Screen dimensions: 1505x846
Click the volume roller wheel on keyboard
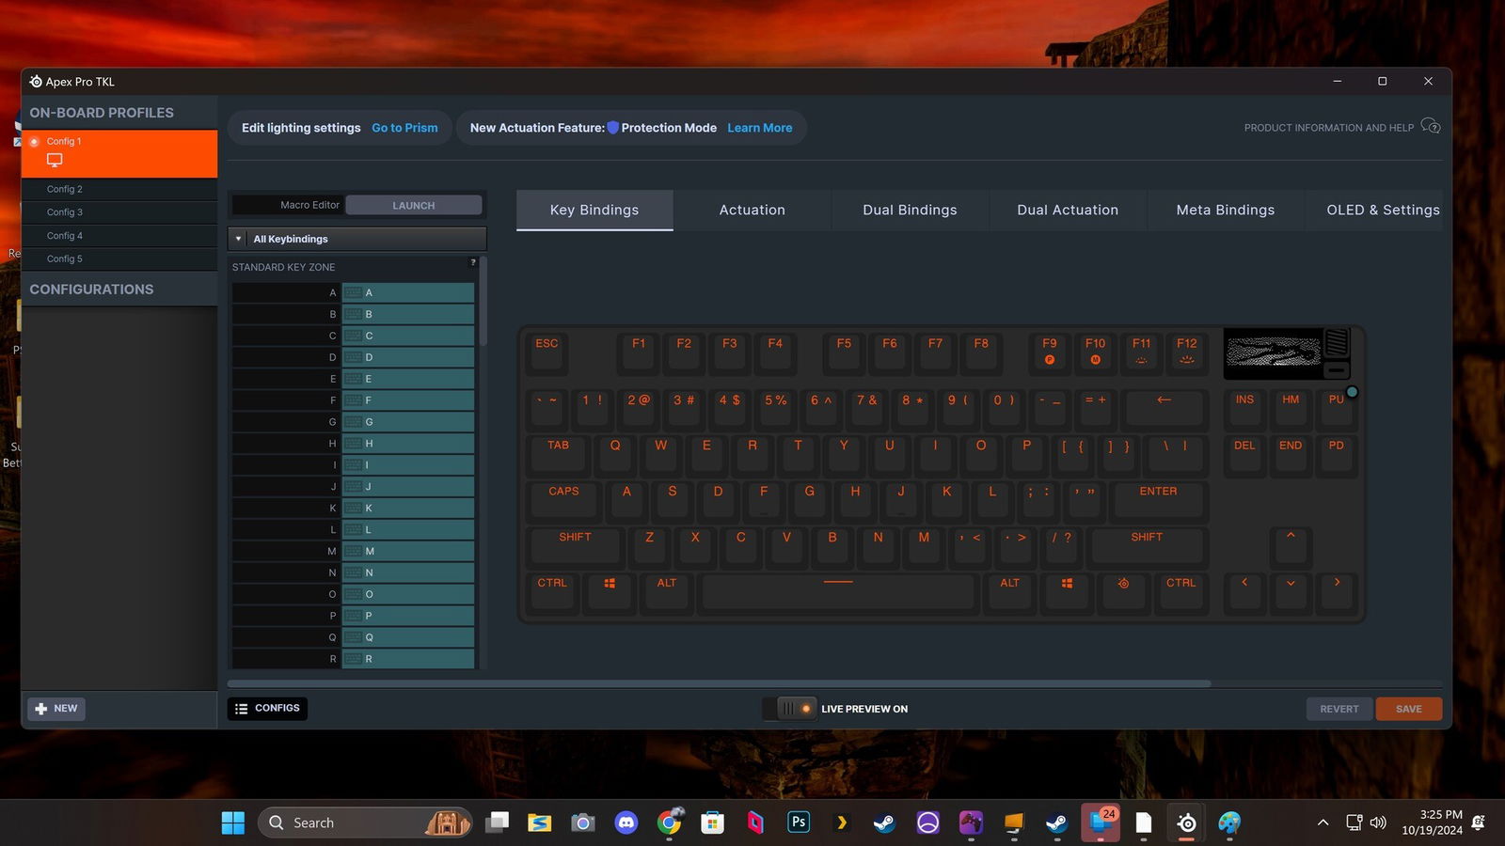point(1337,342)
